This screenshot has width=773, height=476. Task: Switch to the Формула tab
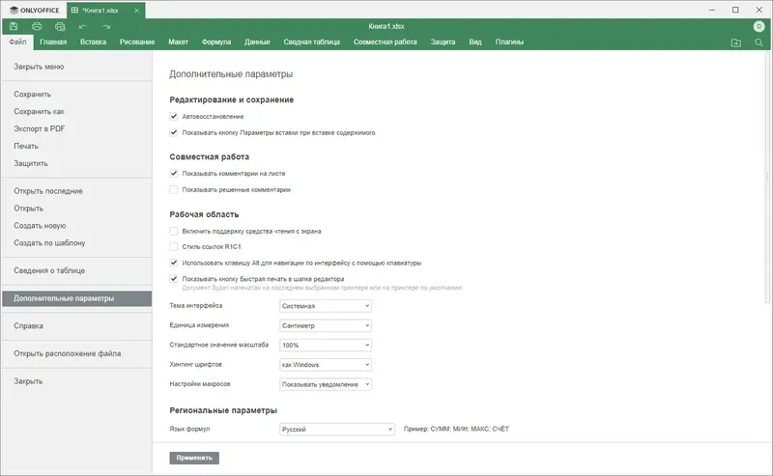tap(216, 42)
